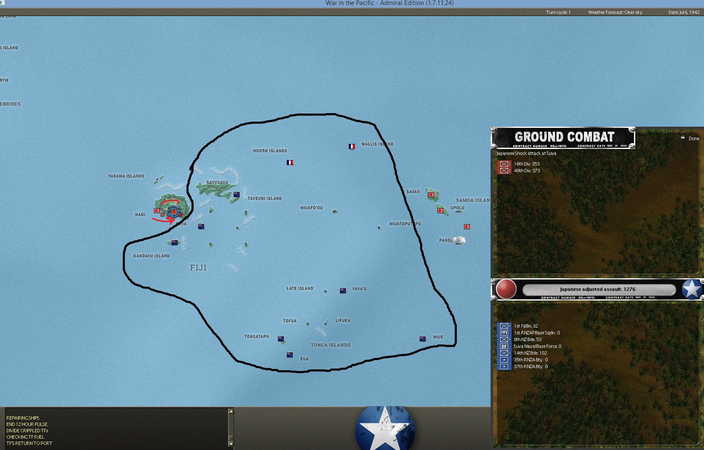Click the 'Turn cycle: 1' status text
The width and height of the screenshot is (704, 450).
tap(558, 12)
